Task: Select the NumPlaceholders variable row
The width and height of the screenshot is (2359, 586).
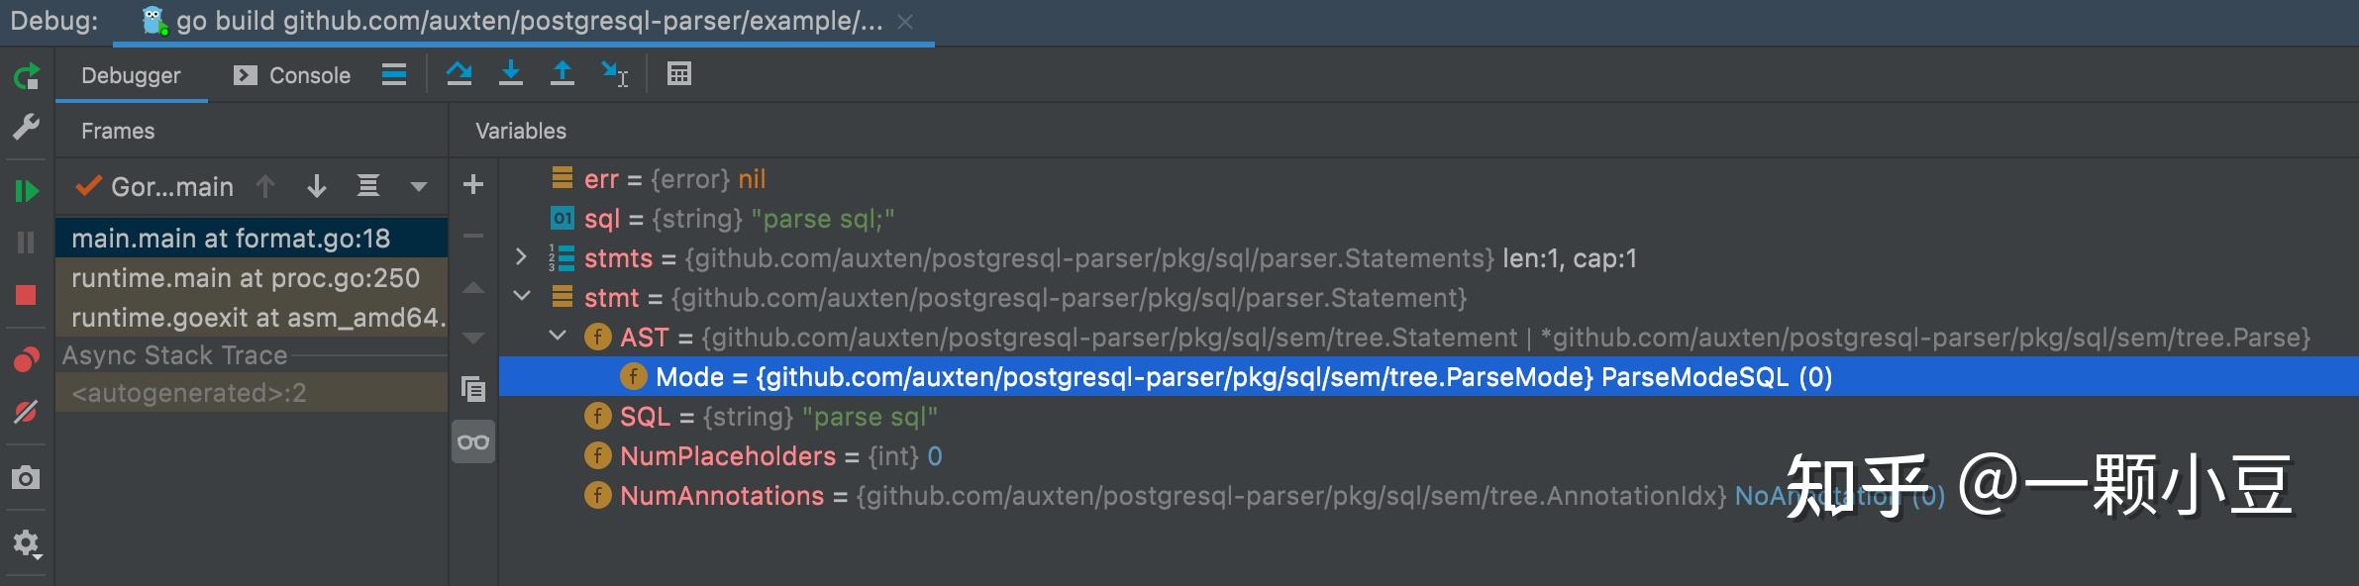Action: [729, 456]
